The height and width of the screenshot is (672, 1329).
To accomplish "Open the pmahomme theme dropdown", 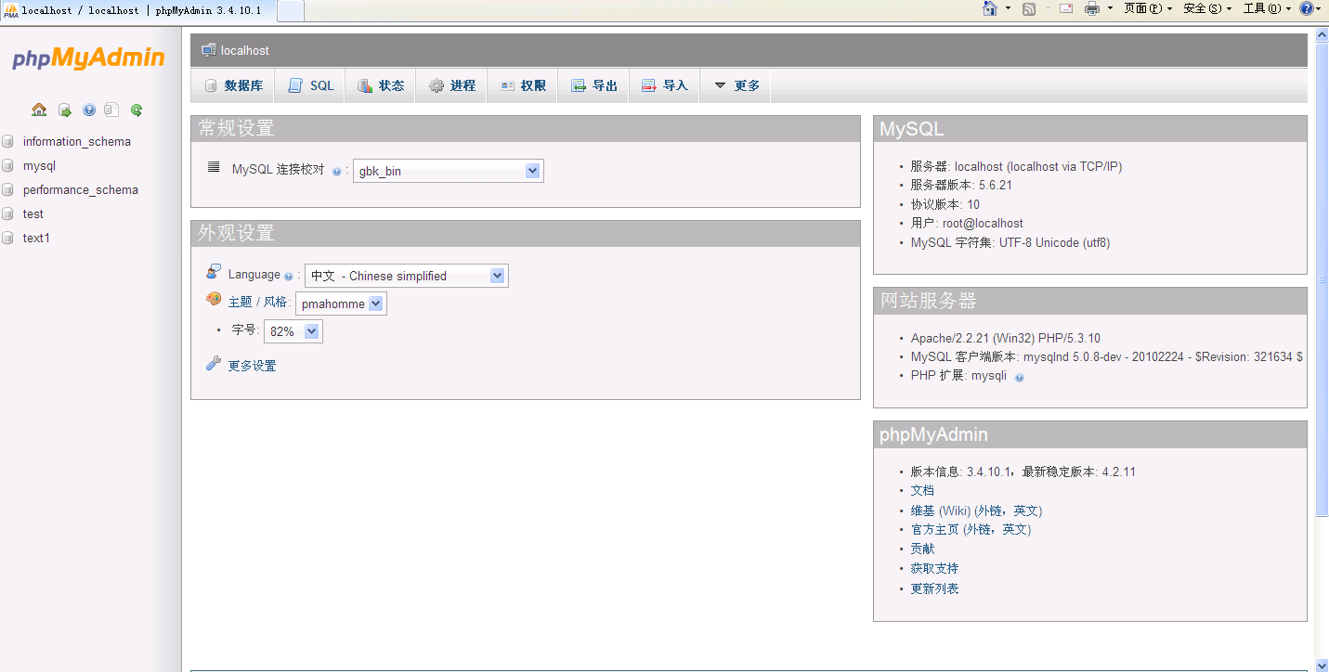I will [341, 304].
